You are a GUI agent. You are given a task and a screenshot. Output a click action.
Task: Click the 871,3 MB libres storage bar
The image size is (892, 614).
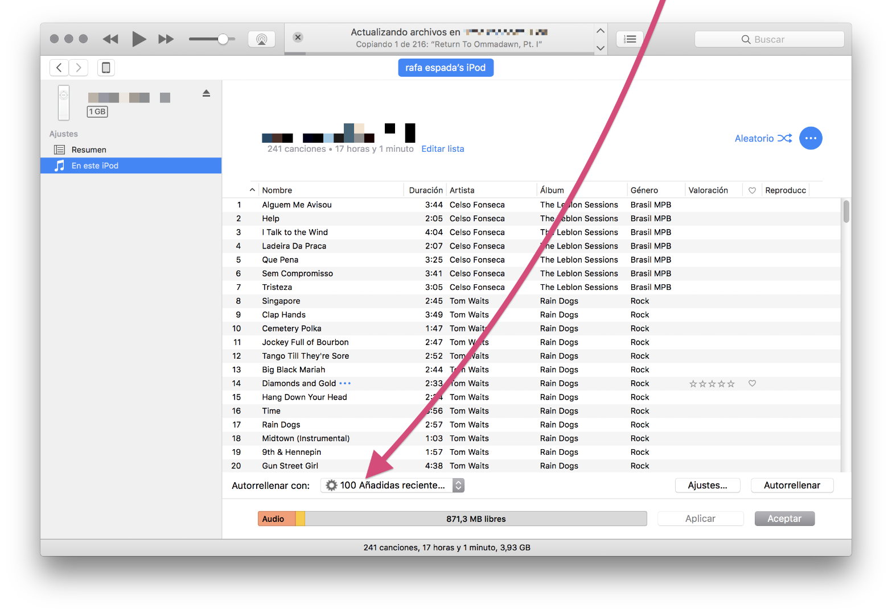476,518
